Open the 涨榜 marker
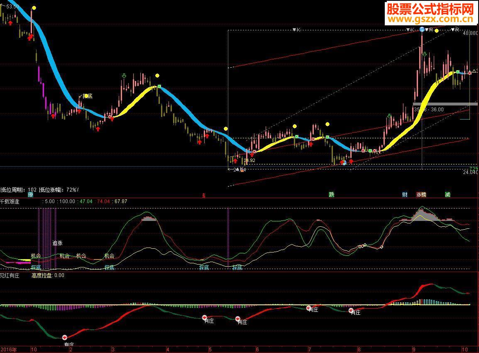 coord(421,194)
